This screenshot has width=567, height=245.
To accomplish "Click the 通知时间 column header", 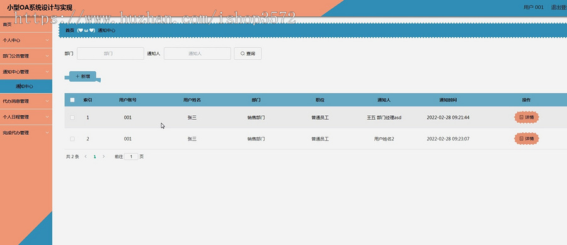I will tap(448, 100).
